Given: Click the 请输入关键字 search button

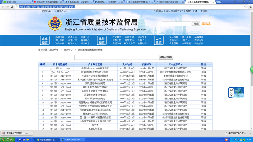Looking at the screenshot, I should click(166, 57).
